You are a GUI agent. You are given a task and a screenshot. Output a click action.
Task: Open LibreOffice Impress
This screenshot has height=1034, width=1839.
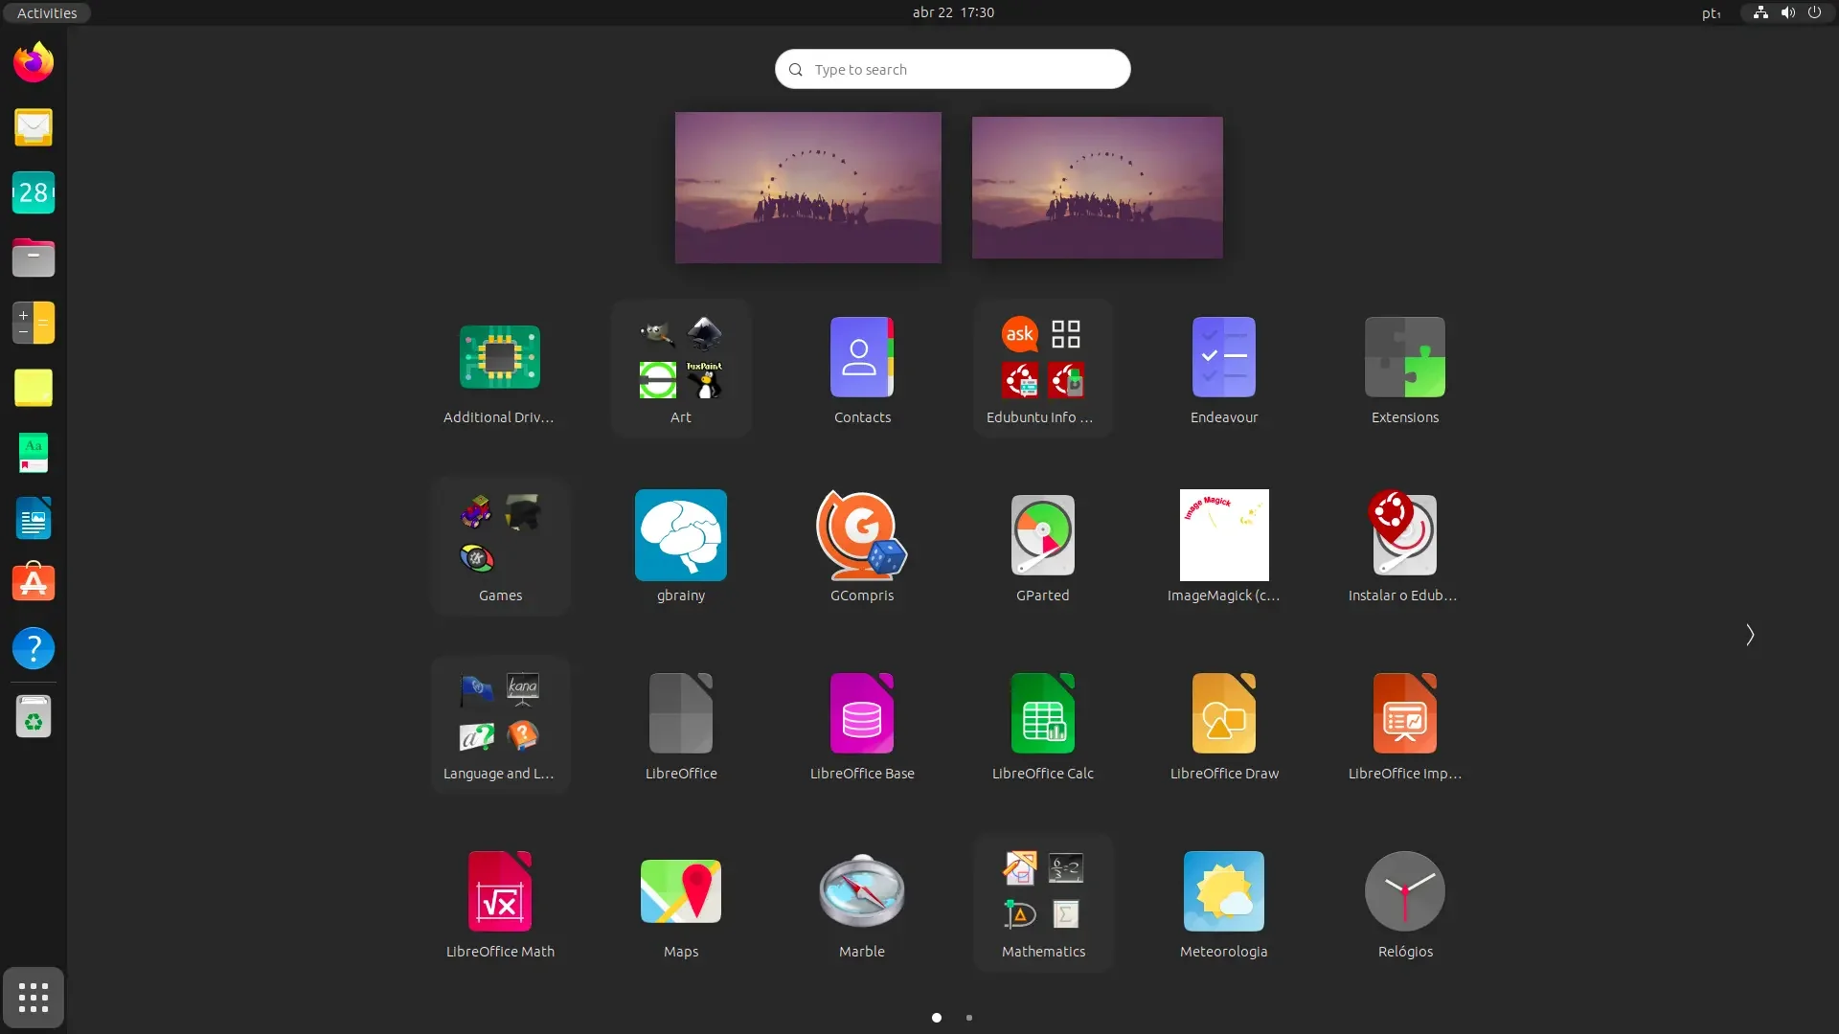pyautogui.click(x=1404, y=726)
